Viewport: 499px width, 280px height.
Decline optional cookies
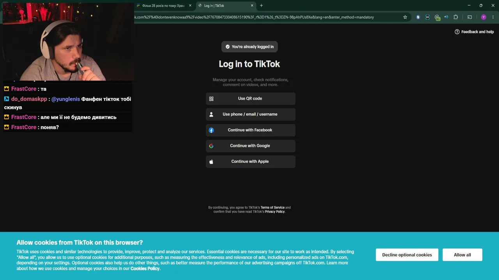tap(407, 255)
